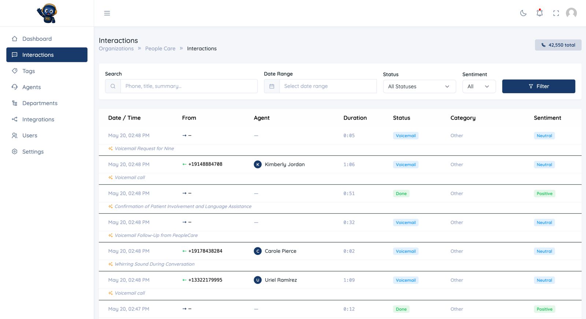Toggle fullscreen mode icon

556,13
